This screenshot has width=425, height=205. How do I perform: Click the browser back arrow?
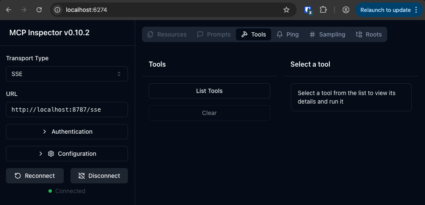pos(9,9)
